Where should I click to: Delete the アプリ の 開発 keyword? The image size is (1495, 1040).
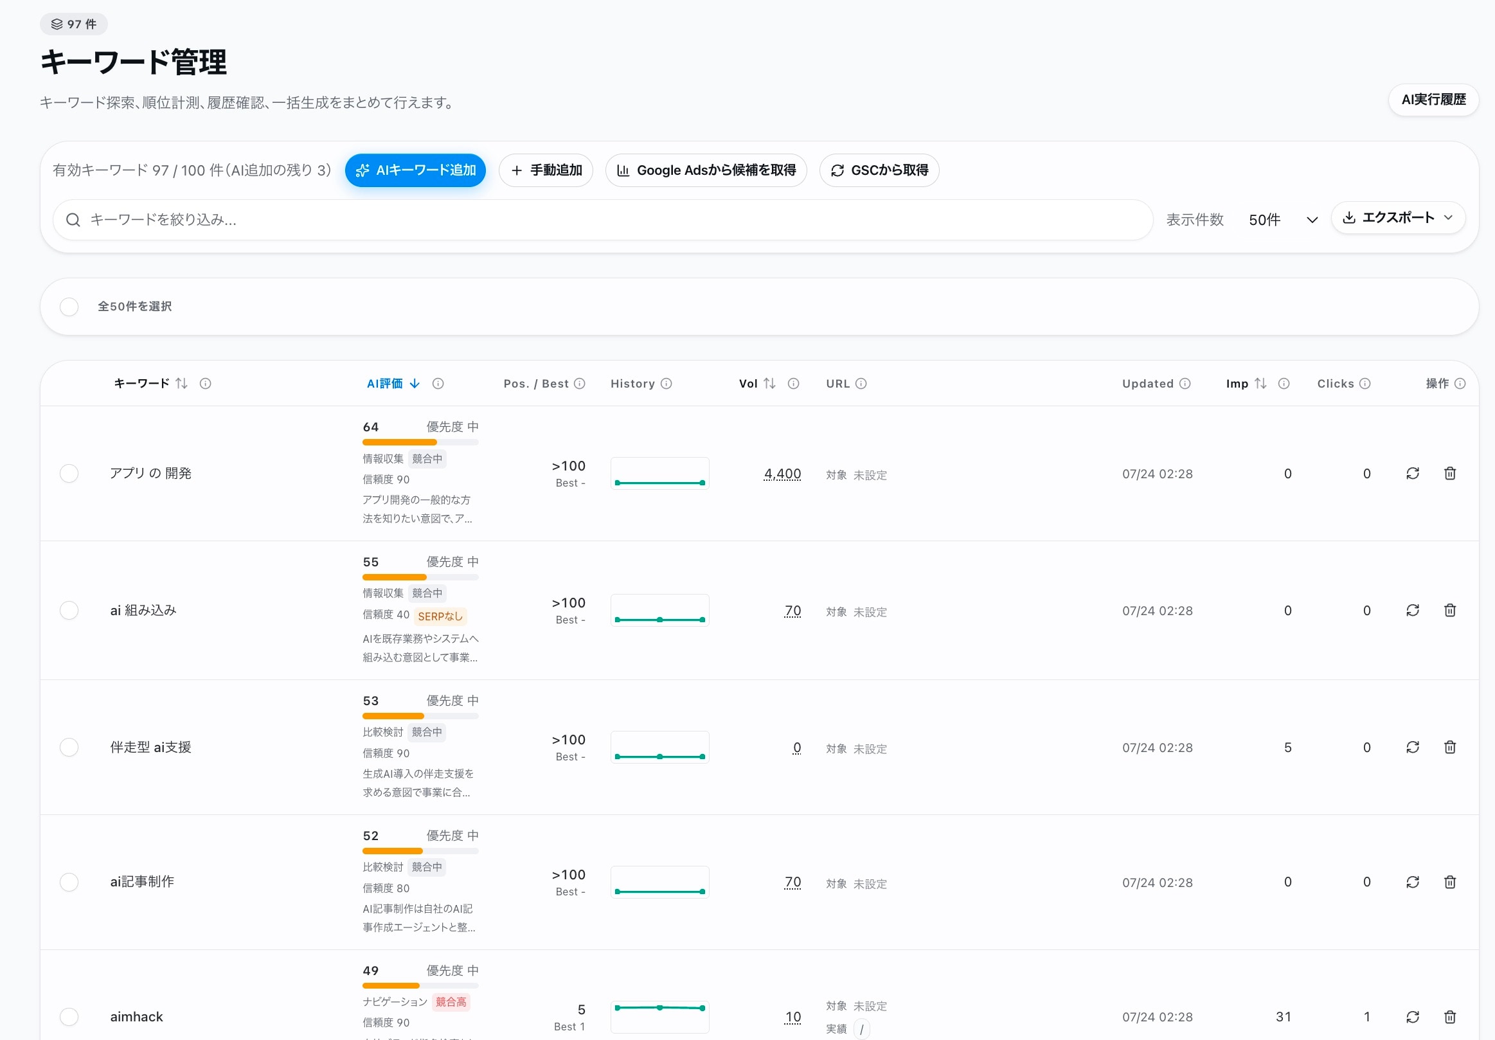click(1450, 474)
